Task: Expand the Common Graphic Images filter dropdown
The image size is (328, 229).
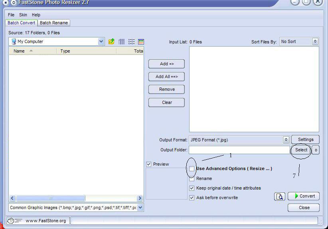Action: (140, 207)
